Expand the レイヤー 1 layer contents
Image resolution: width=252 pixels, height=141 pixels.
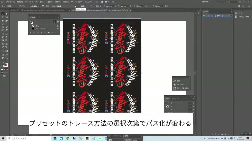[210, 16]
